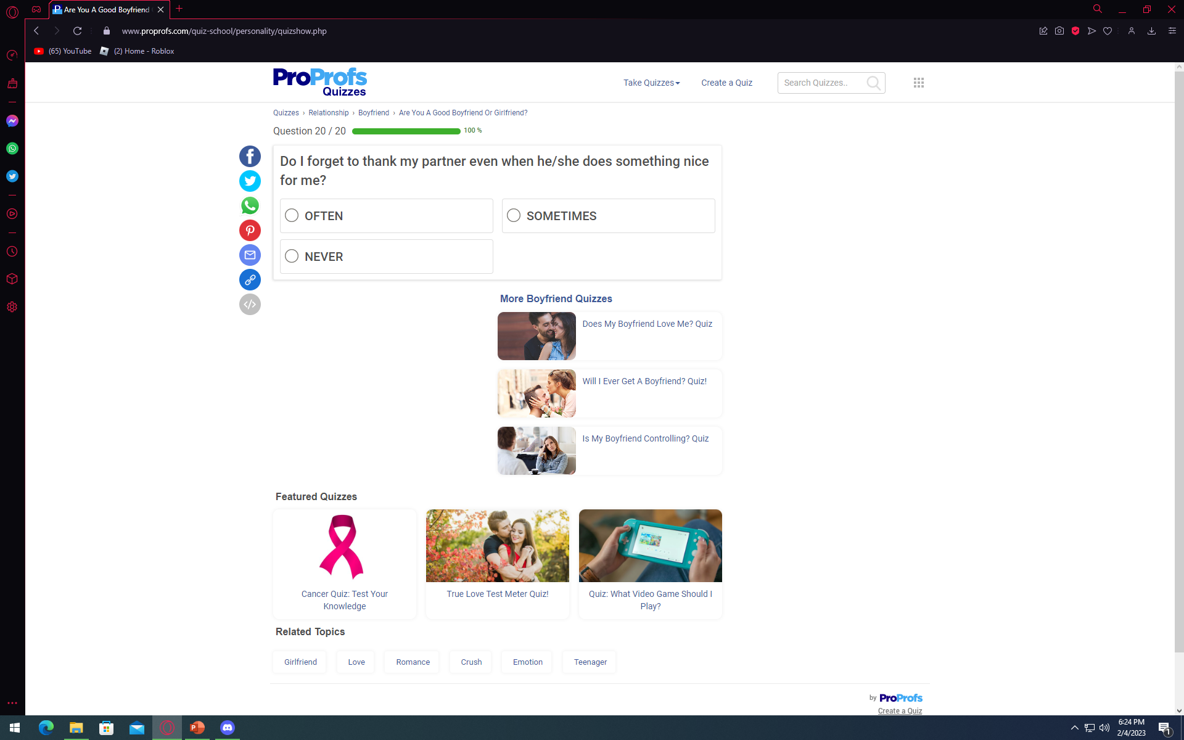Open Opera sidebar three-dots menu
This screenshot has height=740, width=1184.
coord(12,703)
